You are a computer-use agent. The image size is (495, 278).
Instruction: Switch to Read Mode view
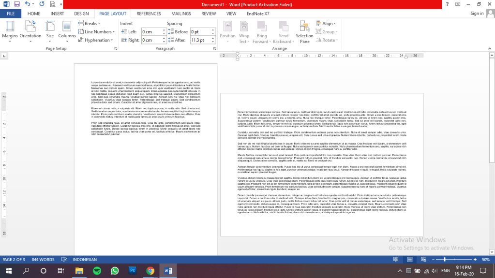(x=396, y=260)
